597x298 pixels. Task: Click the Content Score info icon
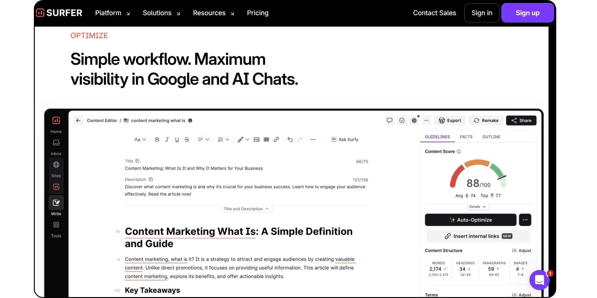(459, 151)
